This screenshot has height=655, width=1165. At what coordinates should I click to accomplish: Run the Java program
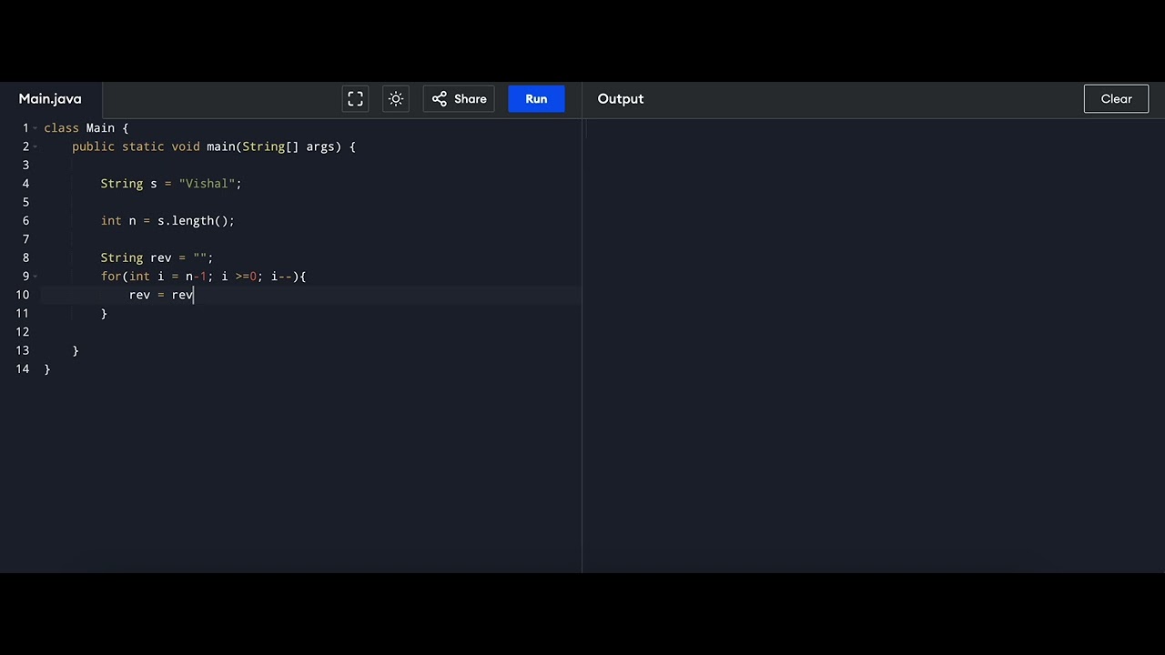[536, 99]
